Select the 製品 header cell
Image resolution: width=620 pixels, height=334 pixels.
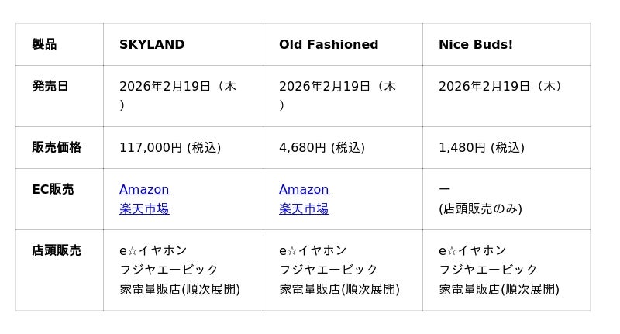44,45
